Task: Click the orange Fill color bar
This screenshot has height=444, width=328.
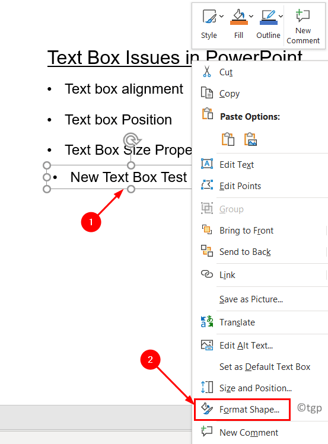Action: click(x=239, y=23)
